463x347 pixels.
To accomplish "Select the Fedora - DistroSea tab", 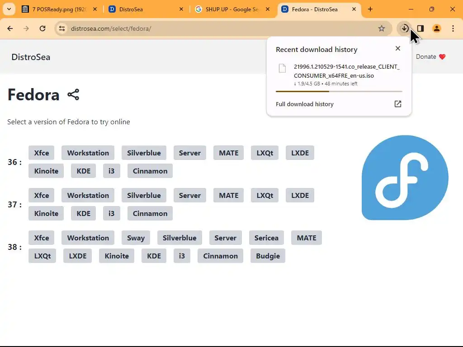I will point(319,9).
